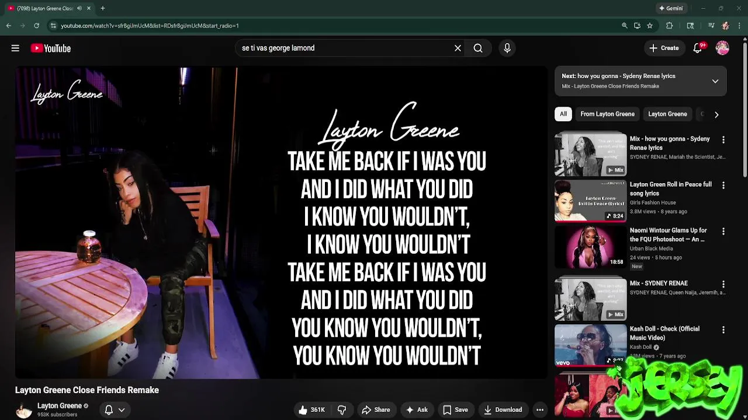Open 'Girls Fashion House' channel name
The width and height of the screenshot is (748, 420).
coord(653,202)
